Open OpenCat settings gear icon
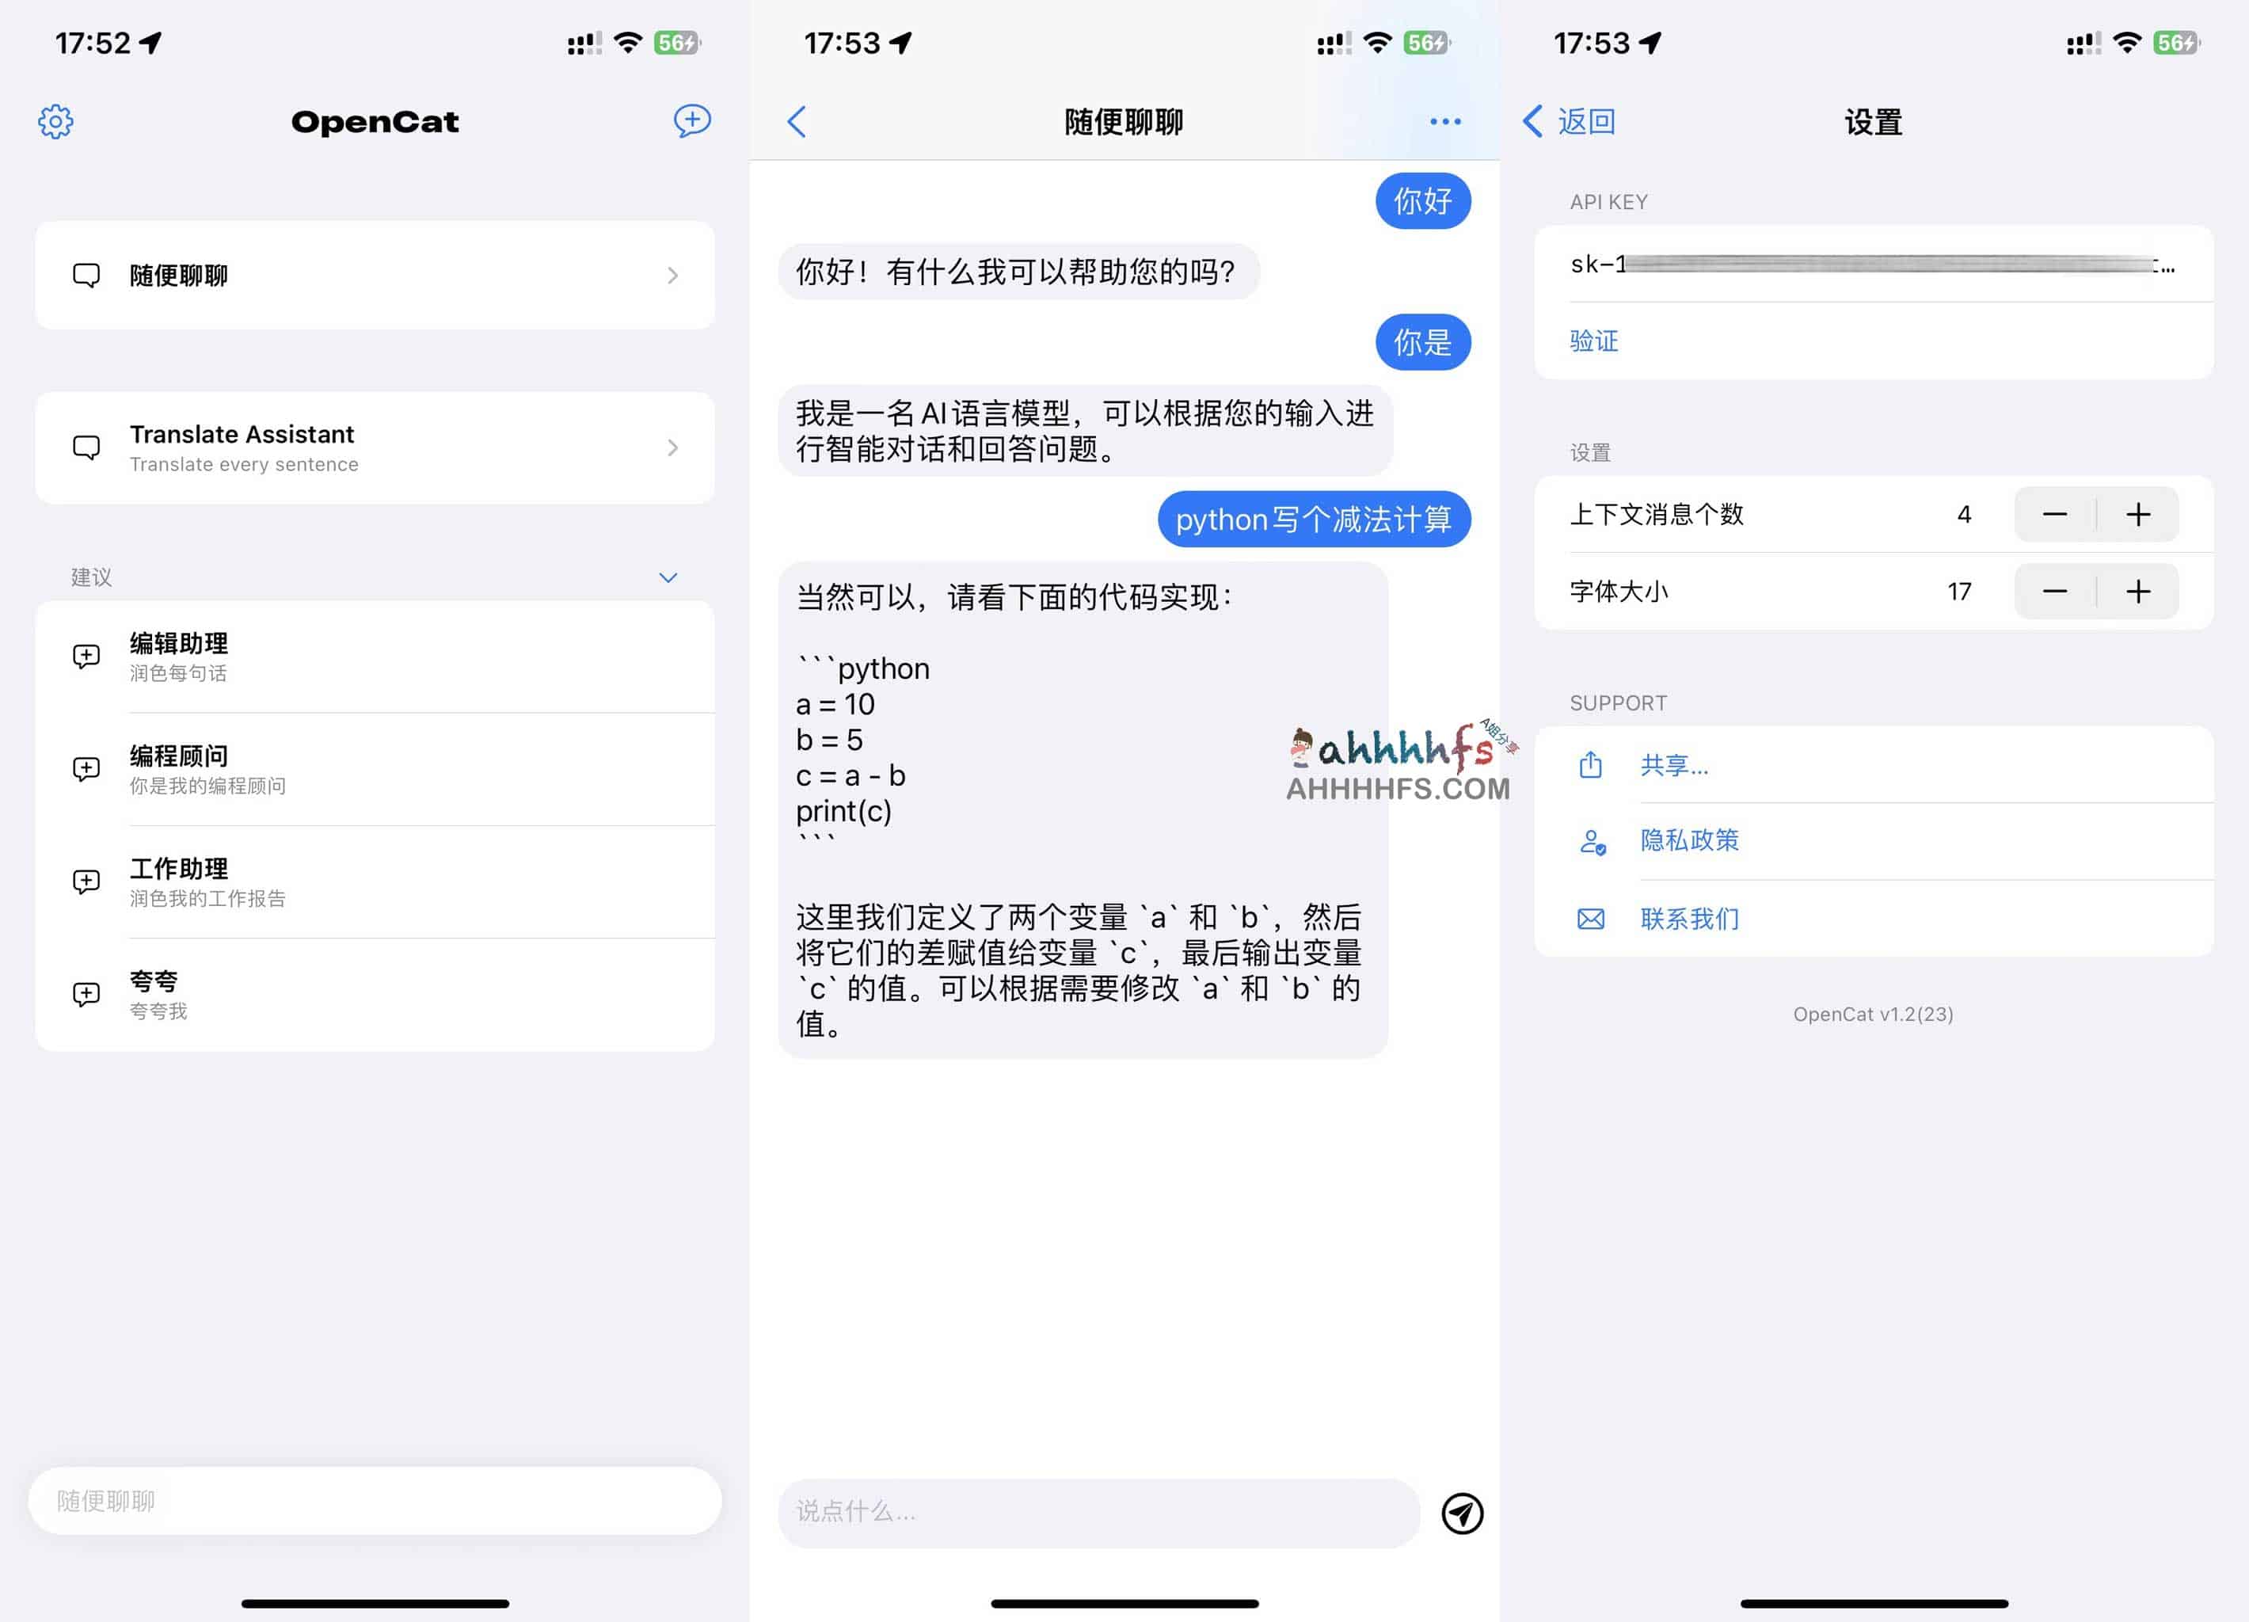The height and width of the screenshot is (1622, 2249). pos(56,120)
